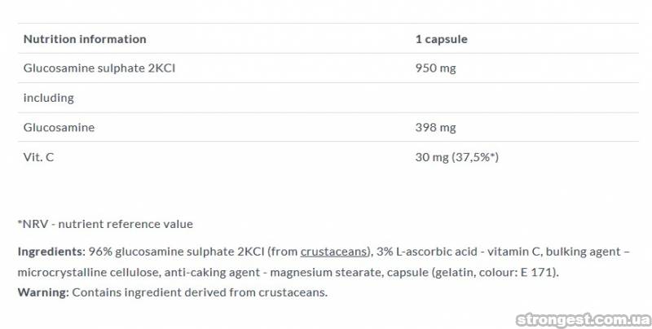
Task: Click the 398 mg value
Action: [x=435, y=128]
